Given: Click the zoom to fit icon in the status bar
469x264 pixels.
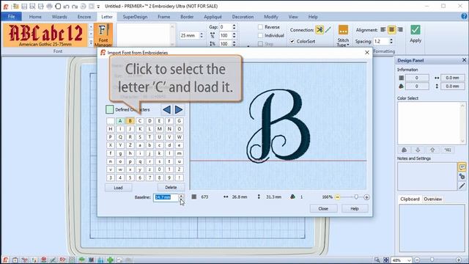Looking at the screenshot, I should pos(386,260).
